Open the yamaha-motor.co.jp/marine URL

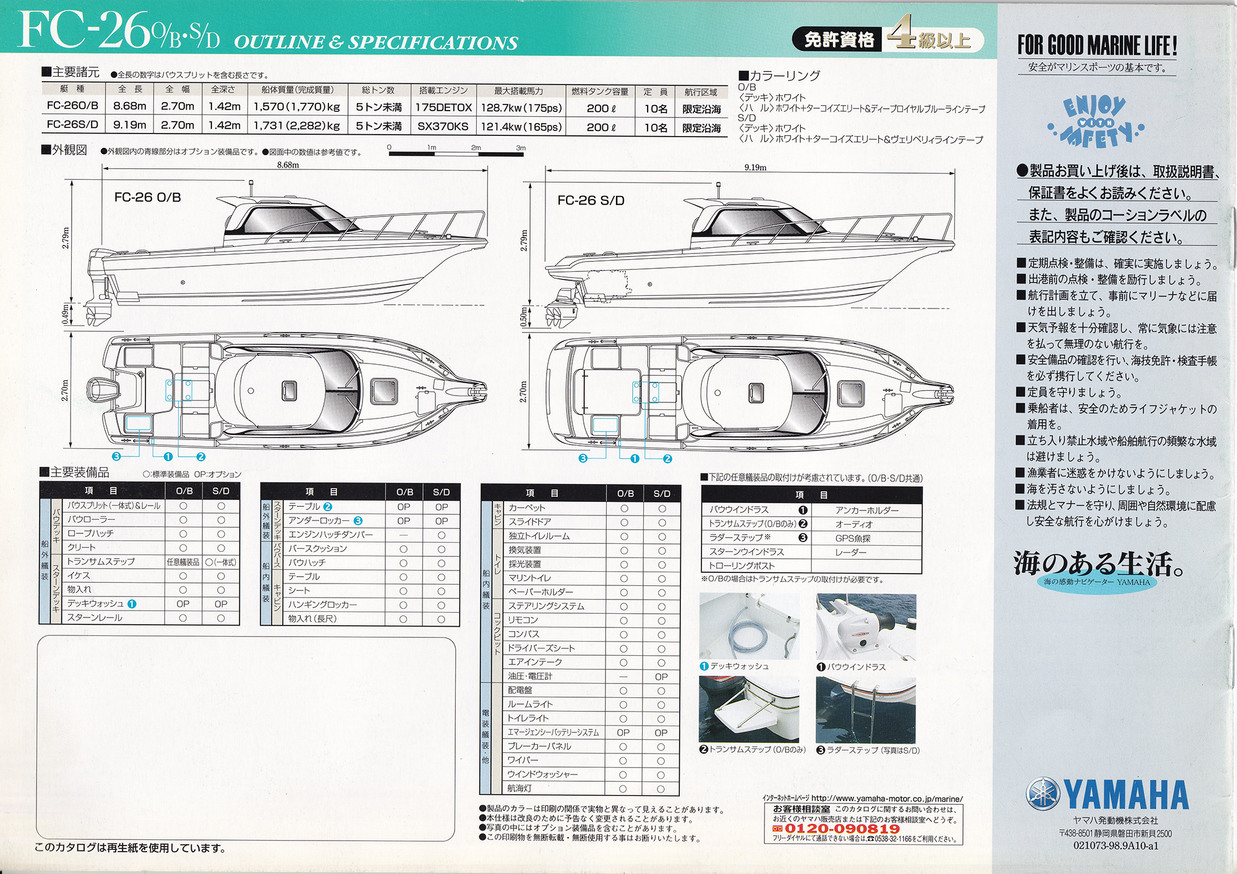887,798
